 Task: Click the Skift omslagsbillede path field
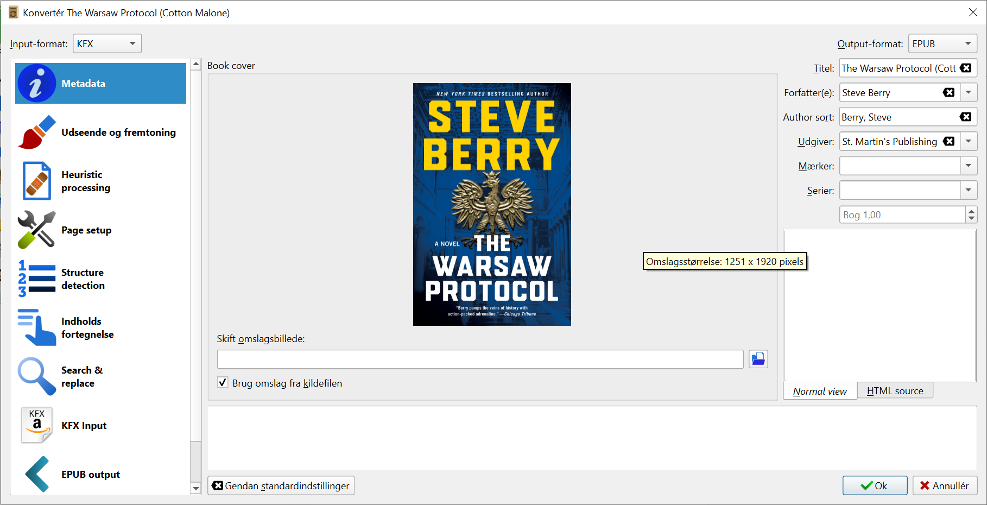[x=480, y=359]
